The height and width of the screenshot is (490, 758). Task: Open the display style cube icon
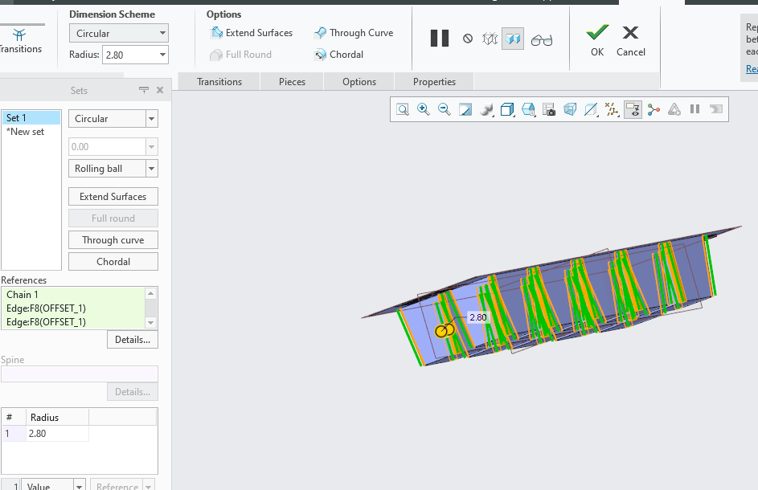tap(507, 110)
